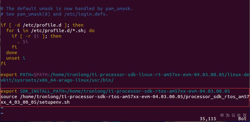Click the 'source' command word
Image resolution: width=250 pixels, height=122 pixels.
coord(9,97)
